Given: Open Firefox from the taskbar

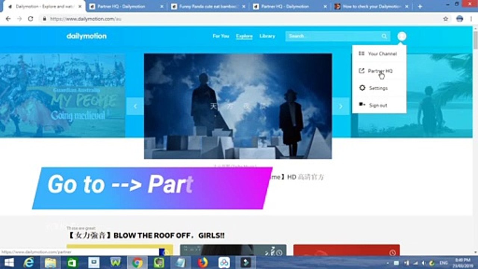Looking at the screenshot, I should pos(203,263).
